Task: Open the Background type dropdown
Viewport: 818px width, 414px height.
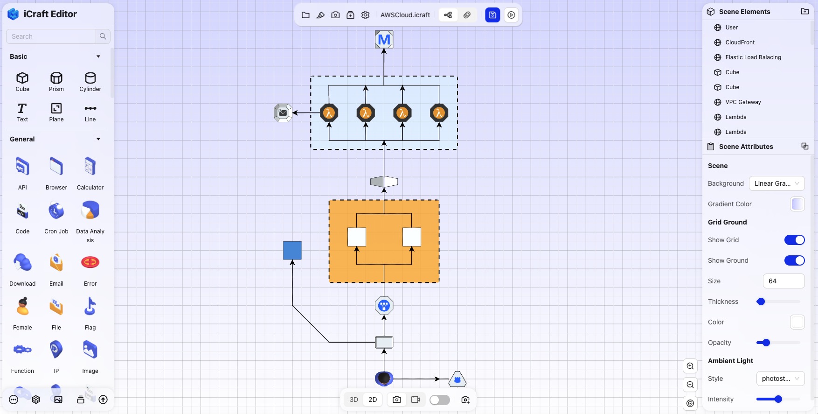Action: (777, 183)
